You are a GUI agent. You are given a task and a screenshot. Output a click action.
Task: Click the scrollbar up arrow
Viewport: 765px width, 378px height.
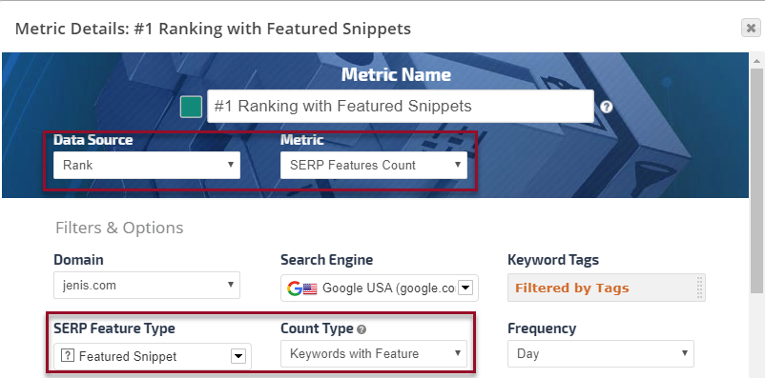pyautogui.click(x=756, y=60)
